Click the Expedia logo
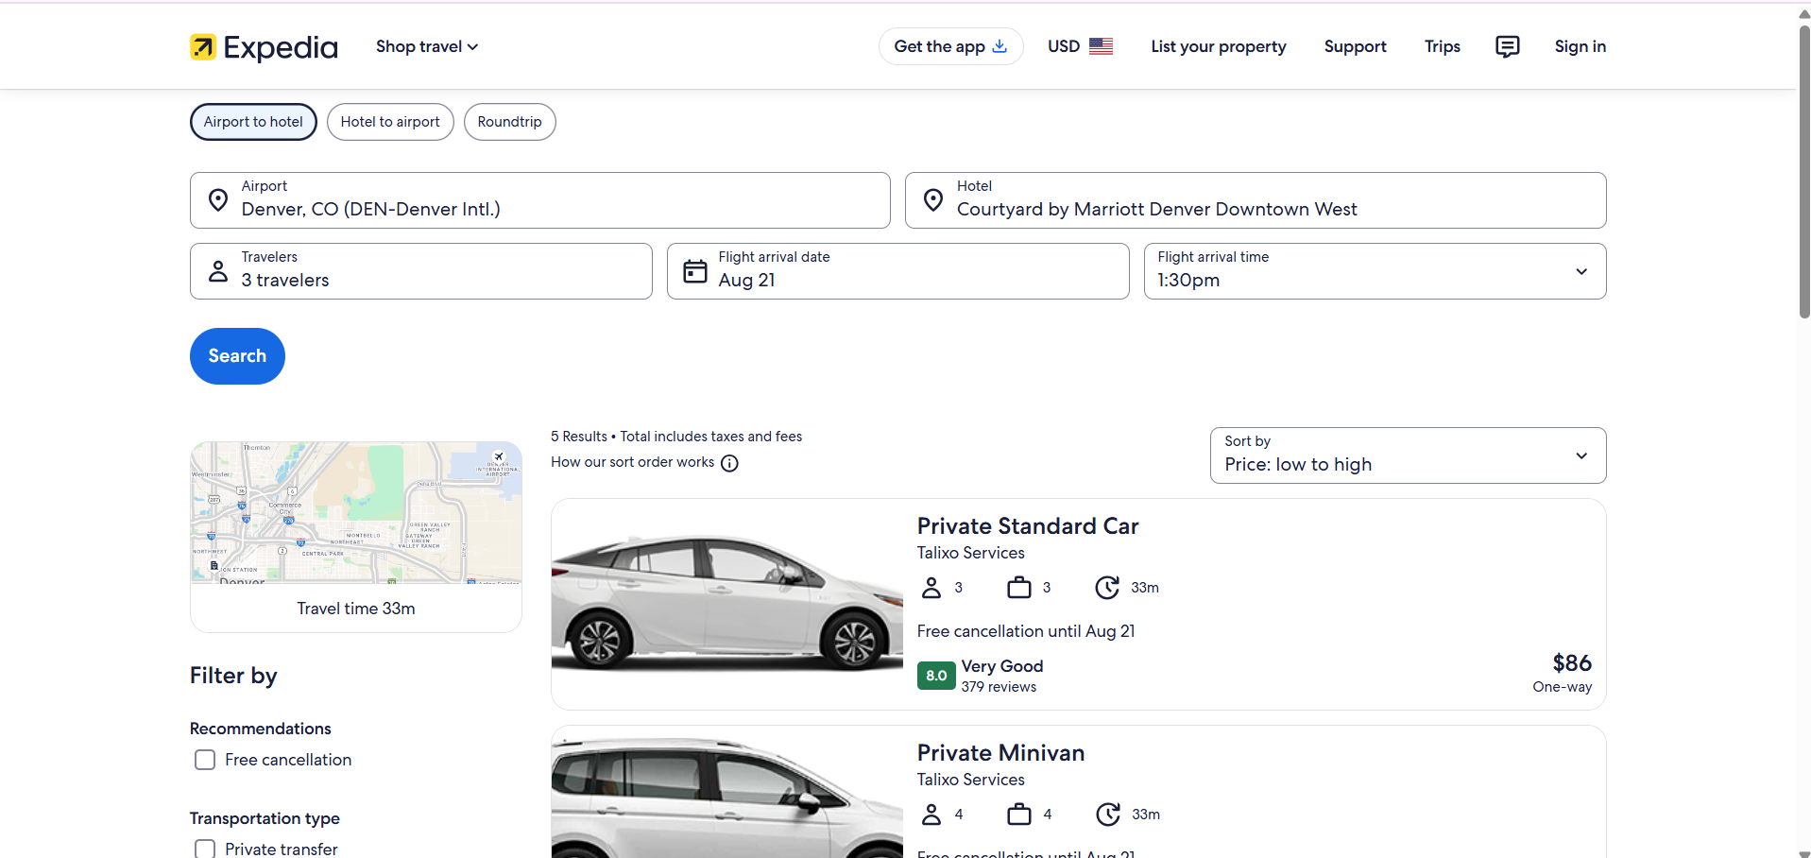The image size is (1811, 858). click(264, 46)
